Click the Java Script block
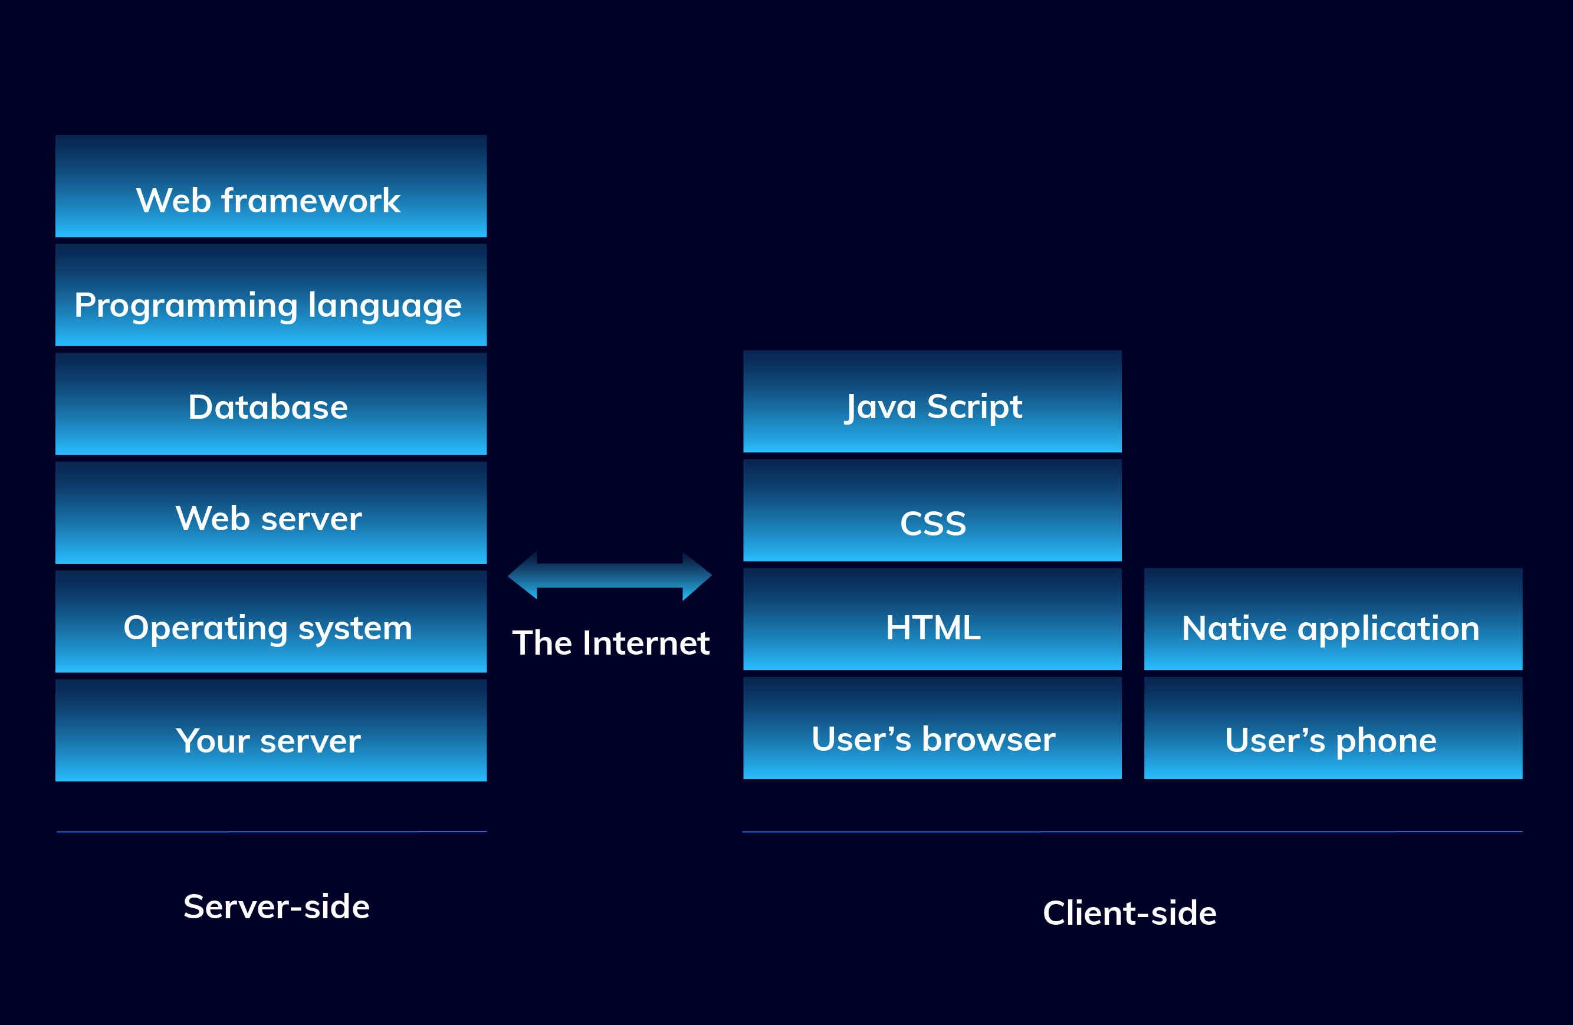Image resolution: width=1573 pixels, height=1025 pixels. (x=932, y=402)
